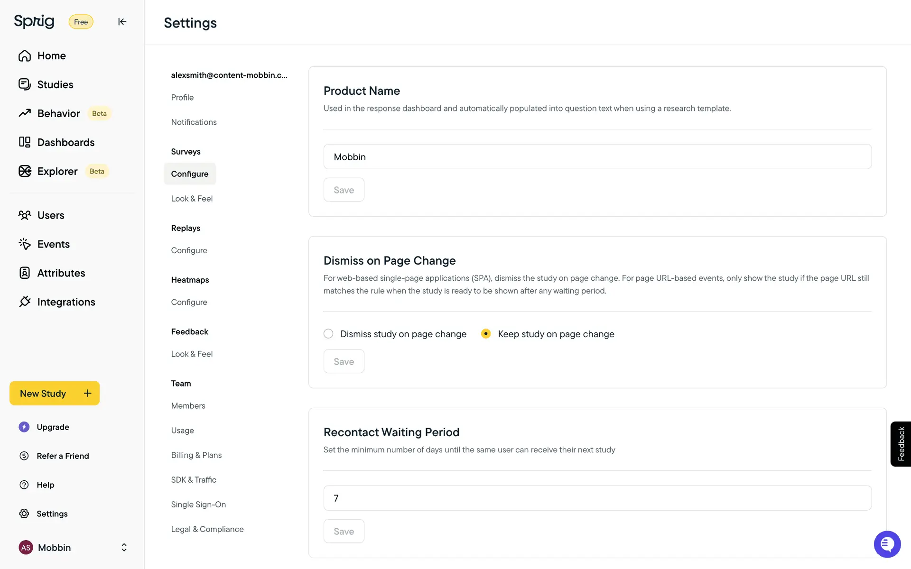Open Surveys Look & Feel settings
Screen dimensions: 911x569
pos(192,199)
